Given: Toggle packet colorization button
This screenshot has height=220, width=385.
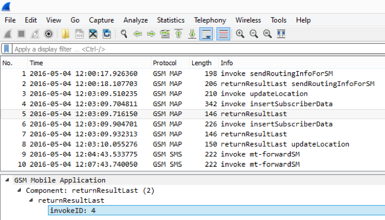Looking at the screenshot, I should point(223,34).
